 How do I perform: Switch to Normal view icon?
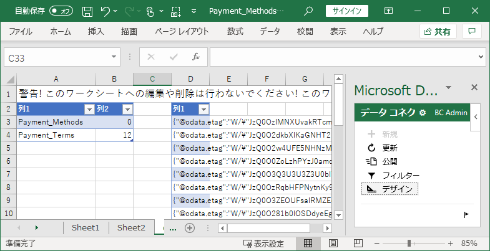pos(308,243)
